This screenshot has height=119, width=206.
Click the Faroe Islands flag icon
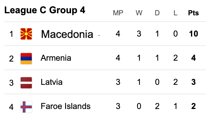pos(26,106)
